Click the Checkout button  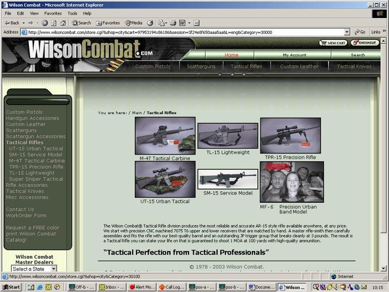[365, 43]
